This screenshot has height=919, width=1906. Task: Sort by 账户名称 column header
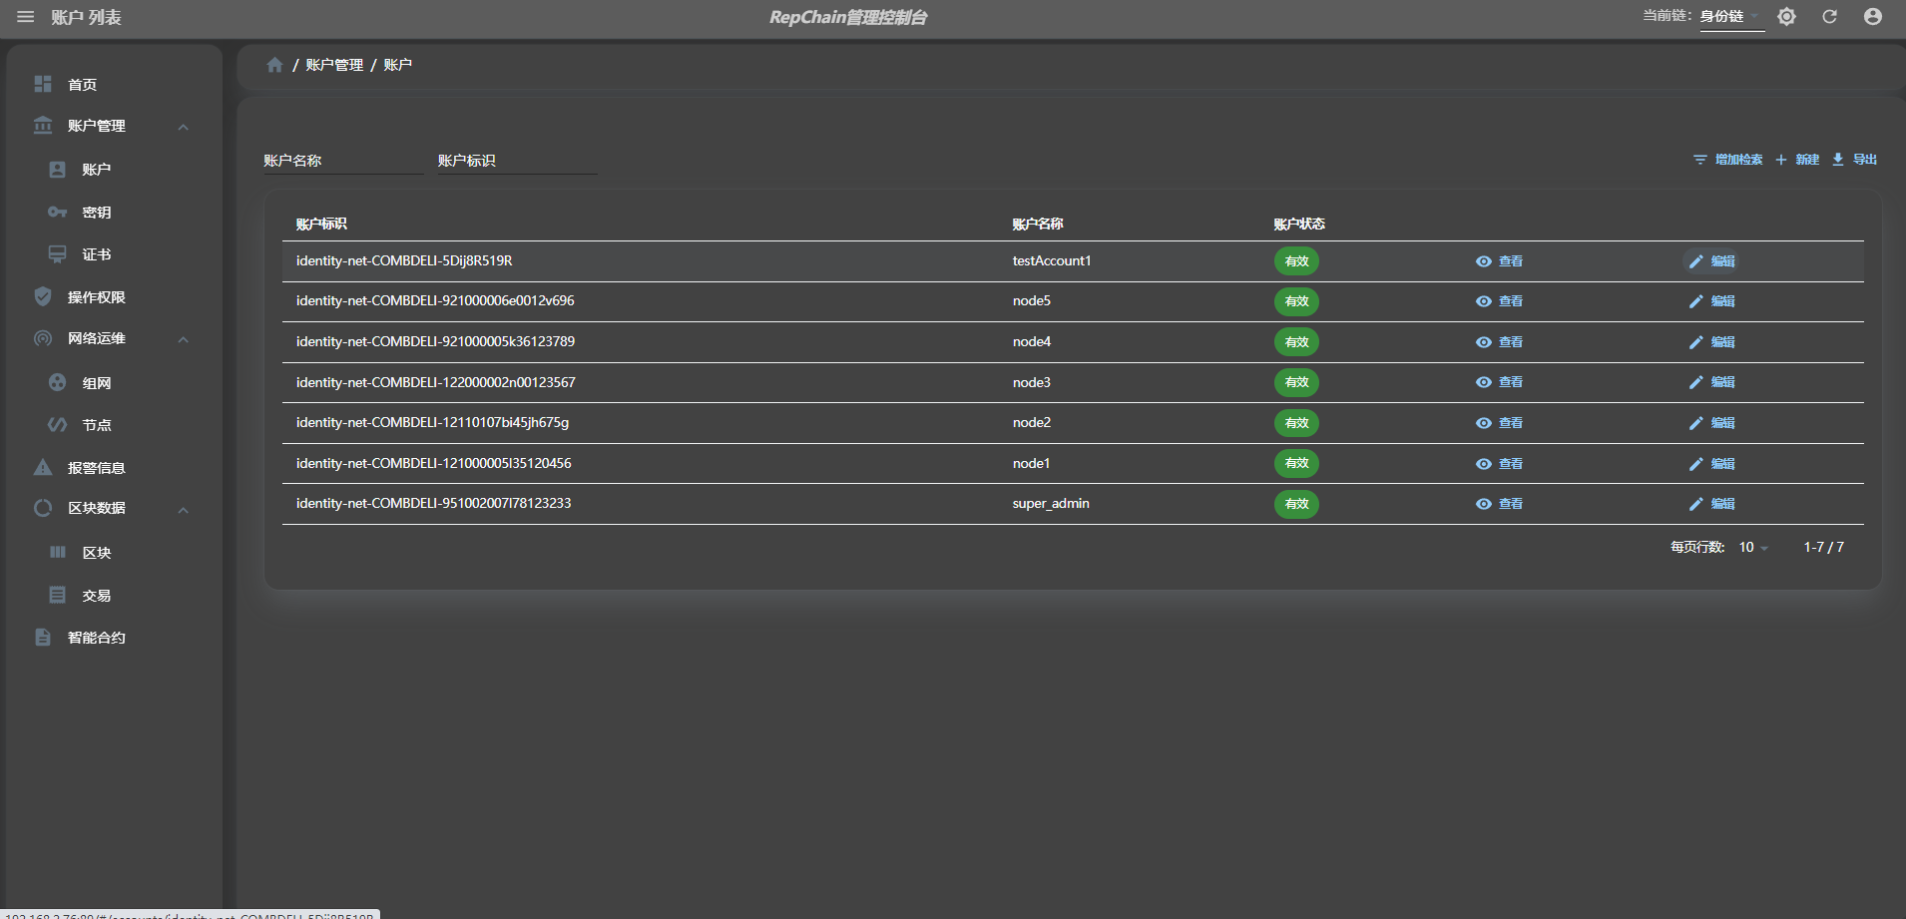1038,224
